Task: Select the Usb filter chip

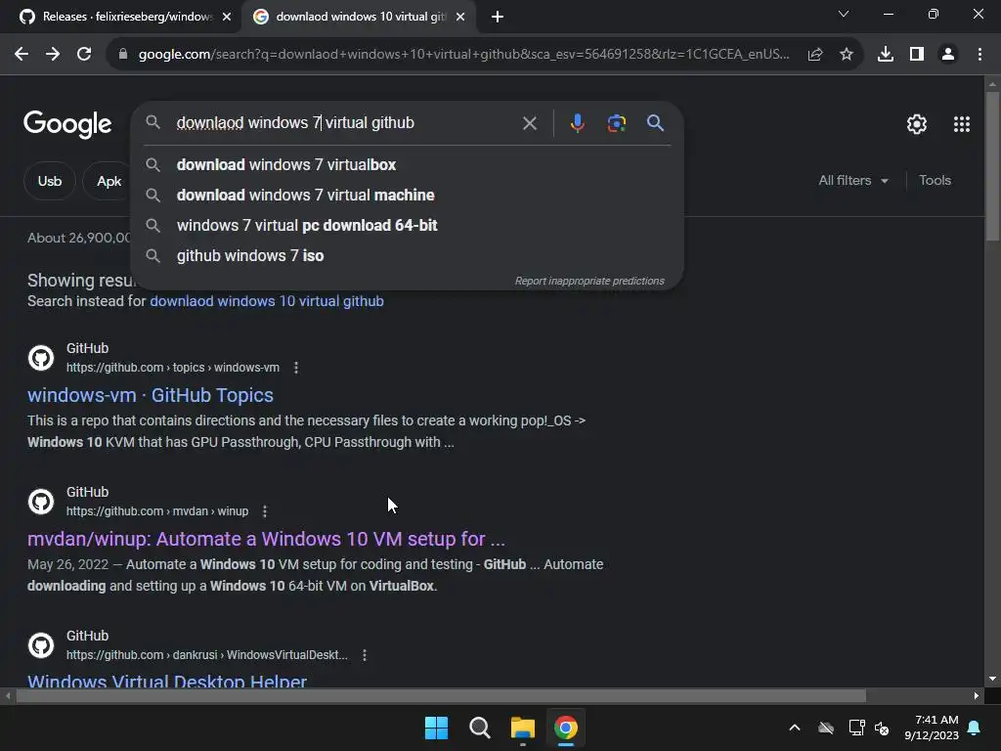Action: tap(50, 181)
